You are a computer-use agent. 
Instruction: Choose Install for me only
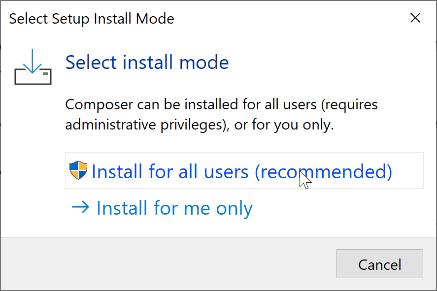[174, 208]
